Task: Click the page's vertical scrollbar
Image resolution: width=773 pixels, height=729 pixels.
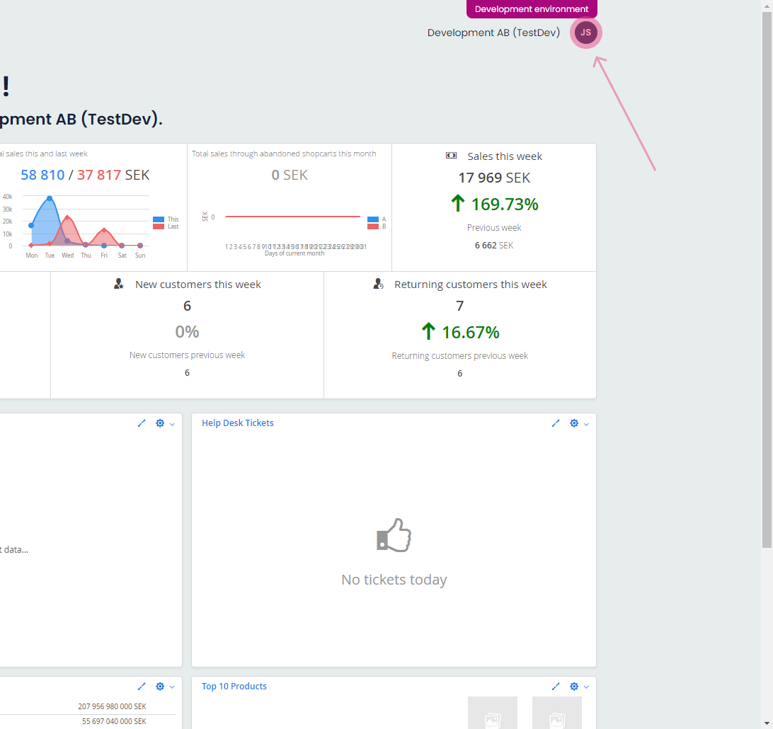Action: (x=767, y=283)
